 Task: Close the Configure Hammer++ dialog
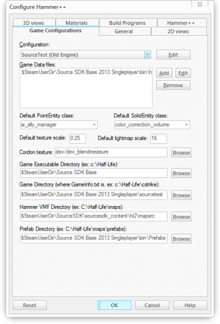(x=200, y=4)
